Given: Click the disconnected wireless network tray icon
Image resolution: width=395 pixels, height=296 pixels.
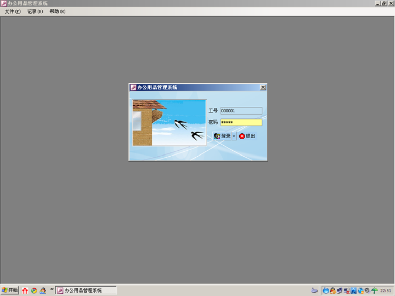Looking at the screenshot, I should pyautogui.click(x=347, y=291).
